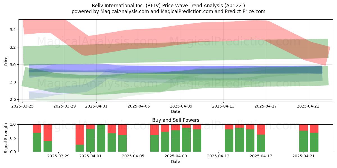Click the 2025-04-21 date tick under price chart
Image resolution: width=337 pixels, height=168 pixels.
[308, 106]
